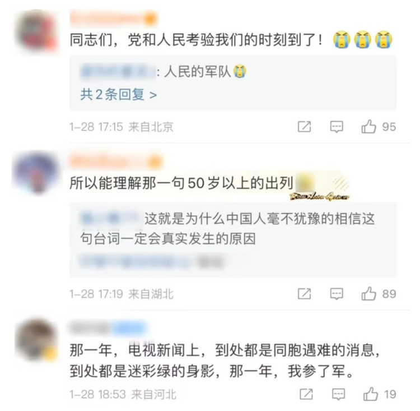
Task: Reply to the comment from 湖北
Action: pos(337,294)
